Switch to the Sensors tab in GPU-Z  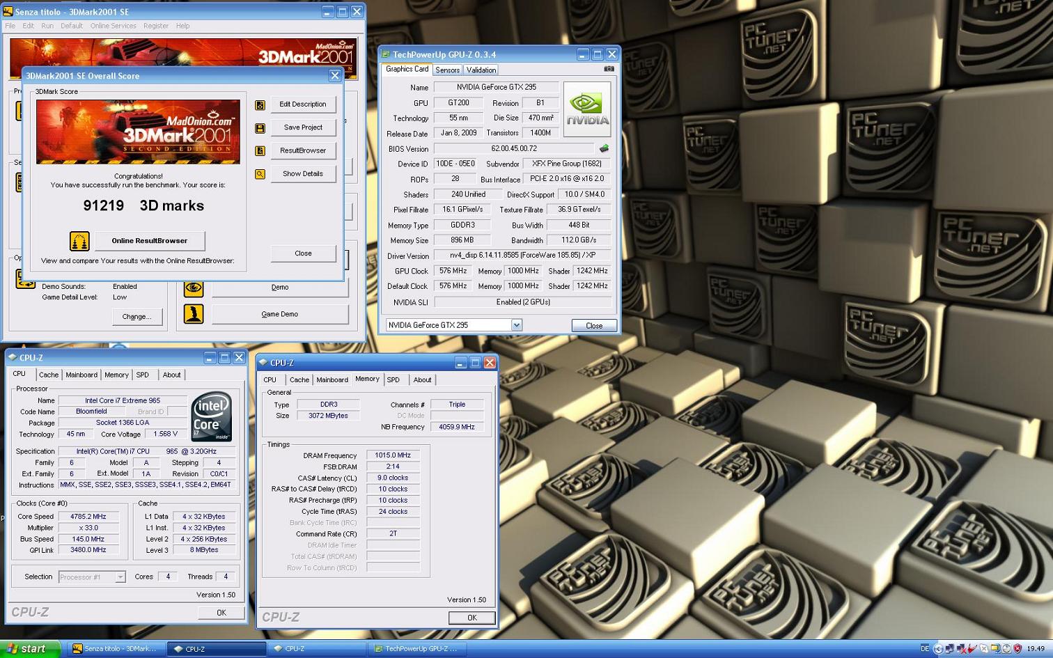point(447,70)
